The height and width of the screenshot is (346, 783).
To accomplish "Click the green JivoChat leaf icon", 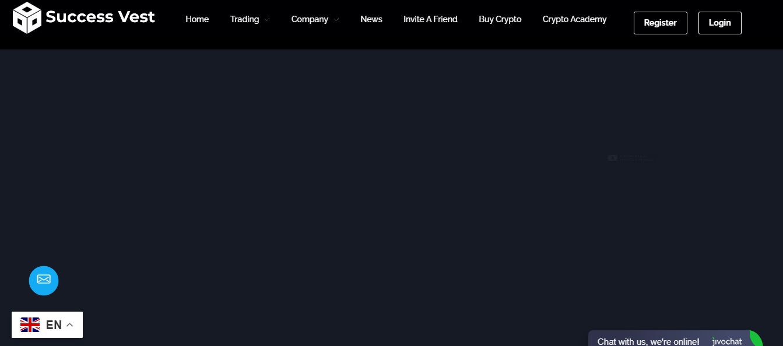I will click(756, 339).
